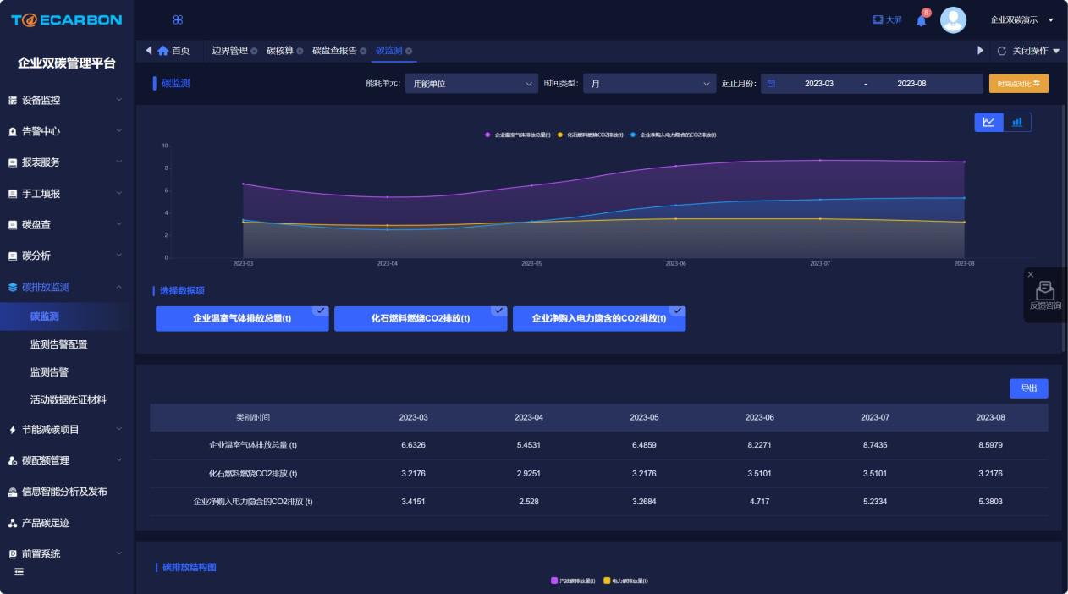
Task: Toggle 化石燃料燃烧CO2排放(t) data item
Action: 421,319
